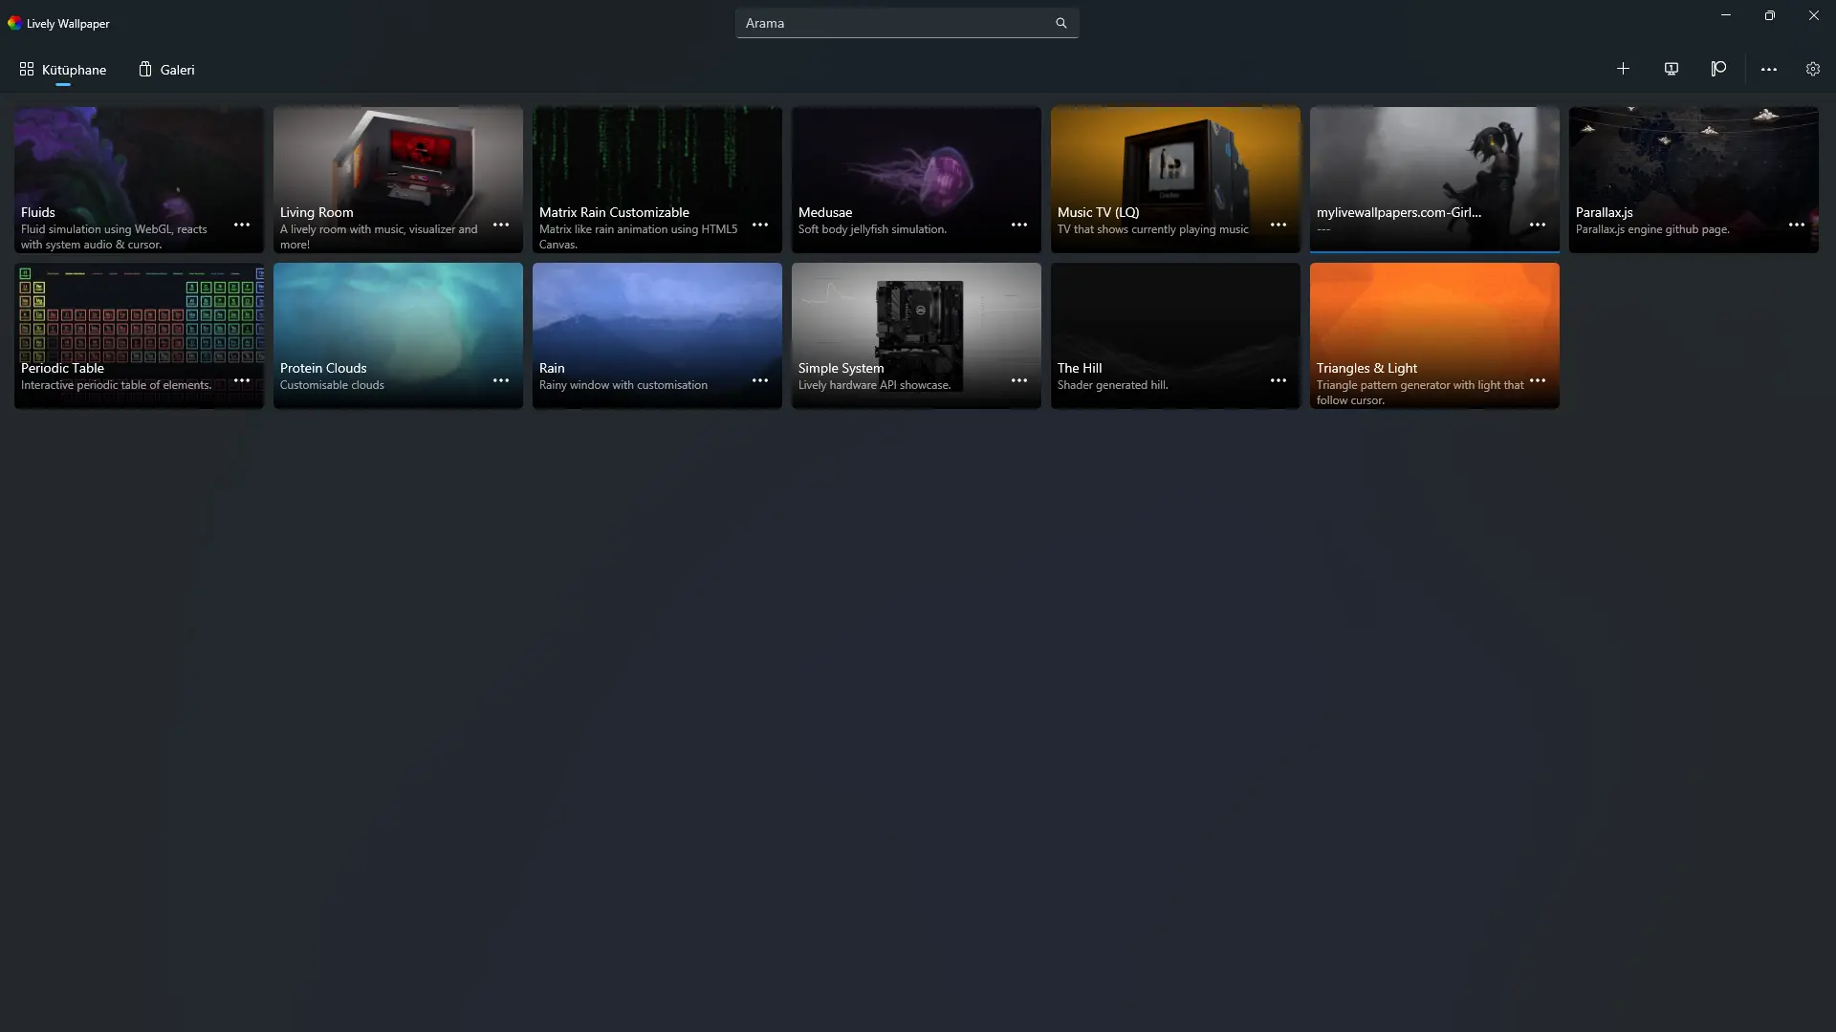Click 'TV that shows currently playing music' text
The image size is (1836, 1032).
[x=1152, y=229]
